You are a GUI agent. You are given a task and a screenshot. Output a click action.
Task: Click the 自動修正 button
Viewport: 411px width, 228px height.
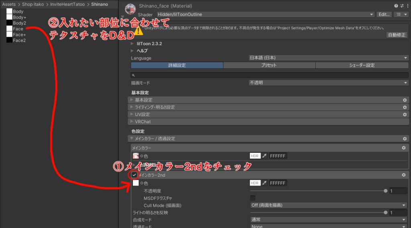(397, 35)
